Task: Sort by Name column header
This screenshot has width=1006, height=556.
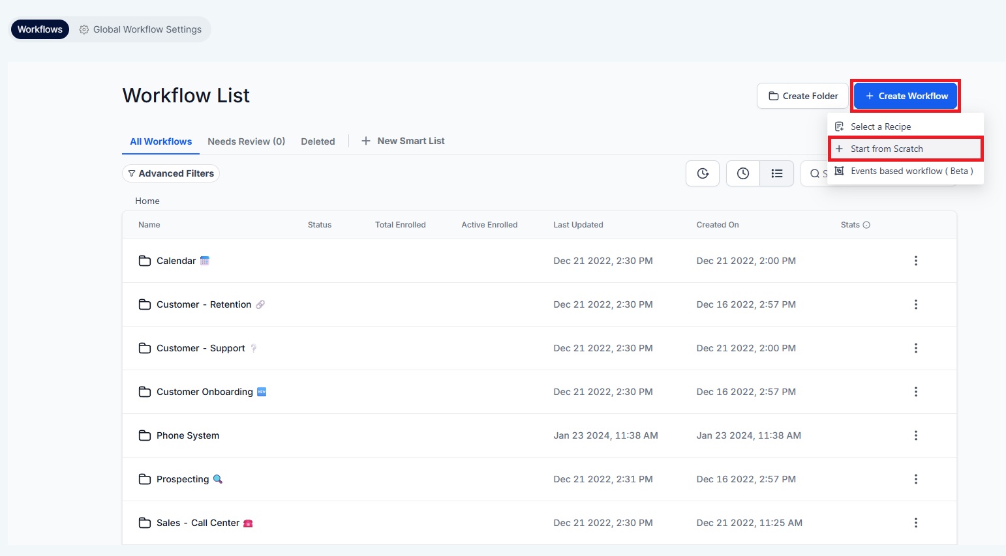Action: click(149, 225)
